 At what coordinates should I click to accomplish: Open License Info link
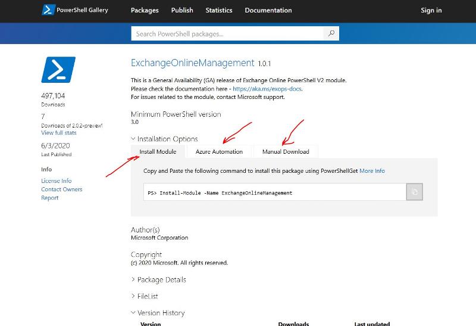pyautogui.click(x=57, y=181)
